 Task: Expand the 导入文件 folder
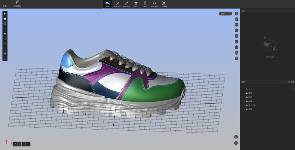pyautogui.click(x=244, y=105)
